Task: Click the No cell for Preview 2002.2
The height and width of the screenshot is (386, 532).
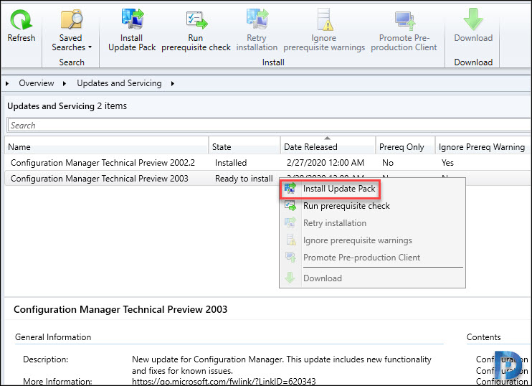Action: [388, 163]
